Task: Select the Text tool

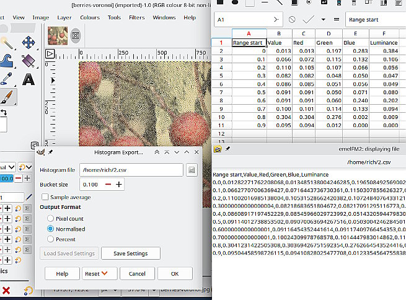Action: pos(29,79)
